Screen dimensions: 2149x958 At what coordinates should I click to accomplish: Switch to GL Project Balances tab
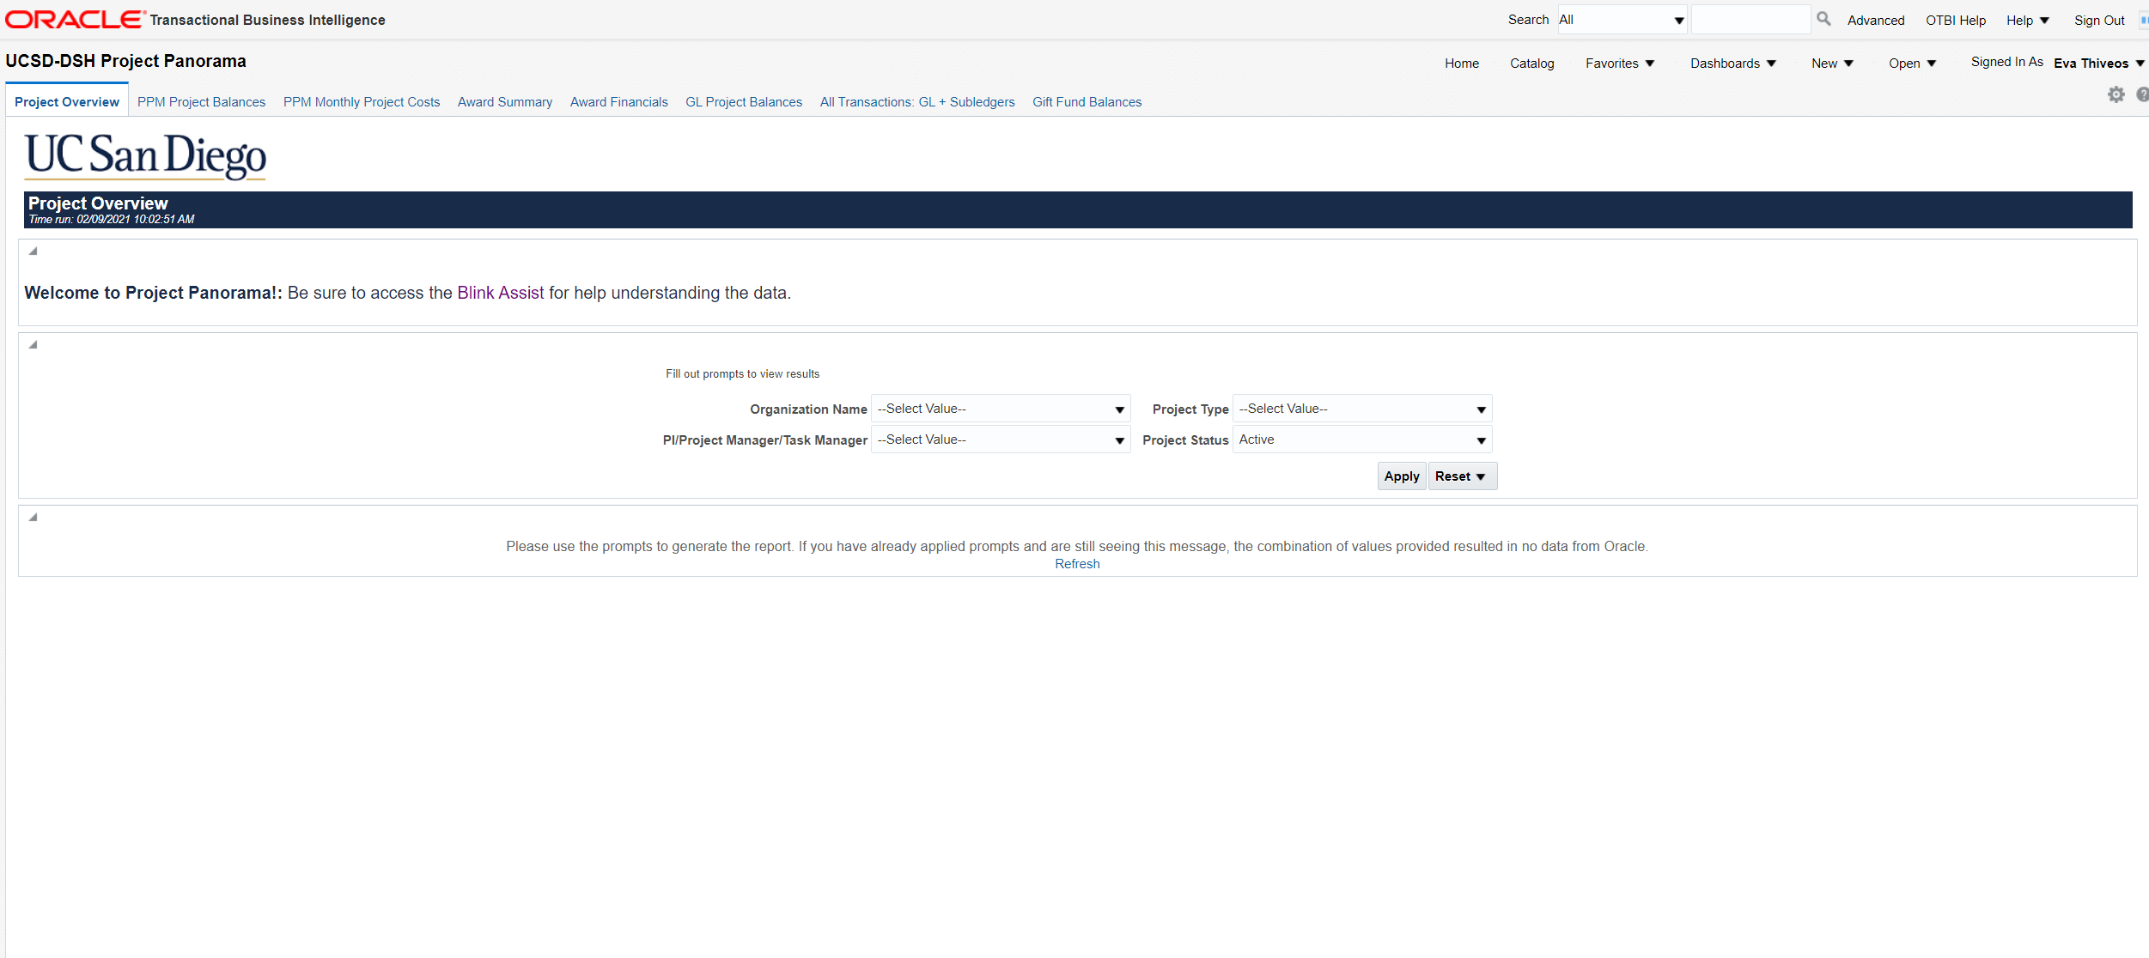pos(743,102)
